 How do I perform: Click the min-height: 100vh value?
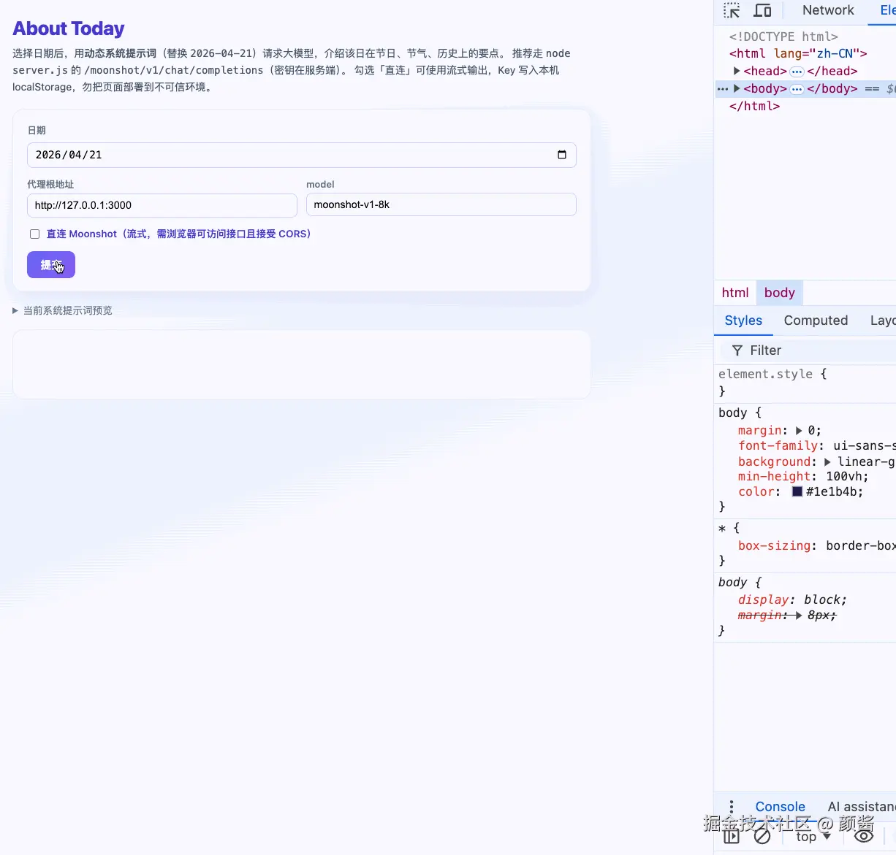click(847, 477)
